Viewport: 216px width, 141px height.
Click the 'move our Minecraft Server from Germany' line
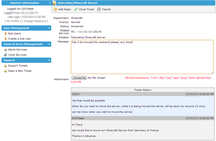click(x=115, y=131)
